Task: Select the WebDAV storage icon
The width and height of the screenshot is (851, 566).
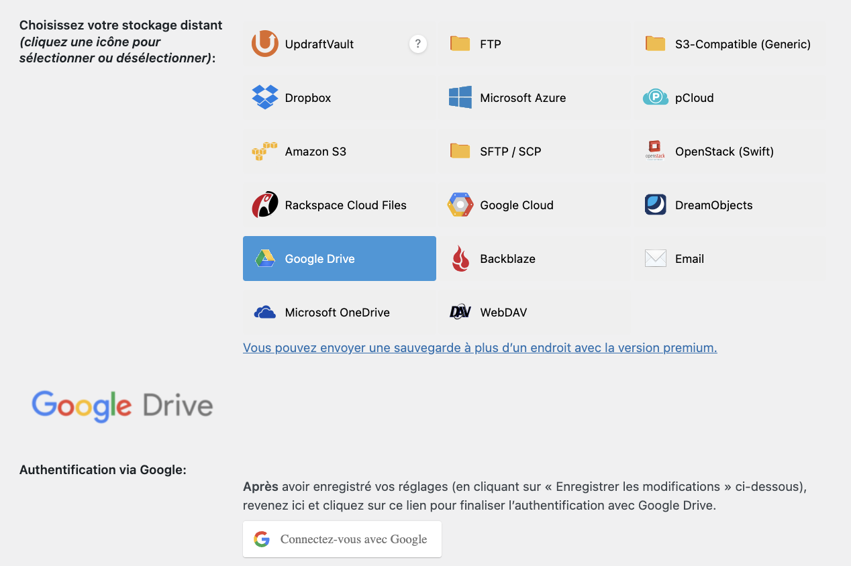Action: pos(460,313)
